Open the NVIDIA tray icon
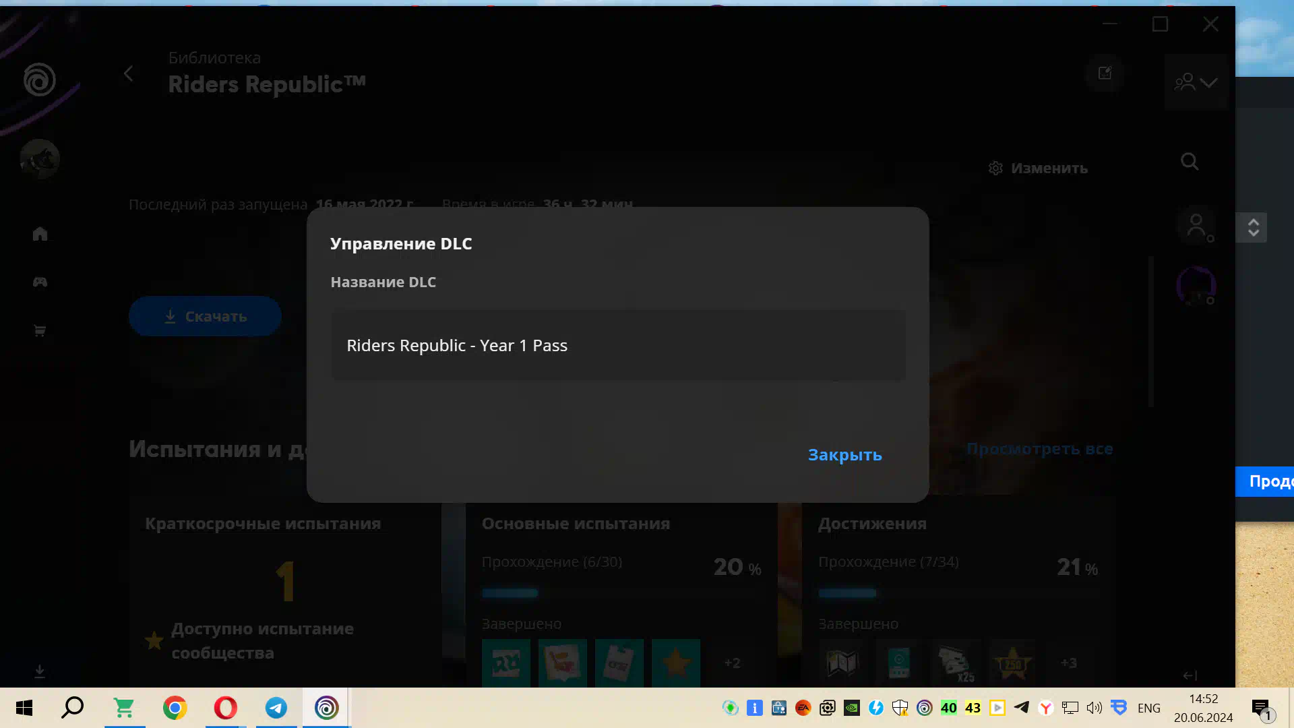The width and height of the screenshot is (1294, 728). 852,708
